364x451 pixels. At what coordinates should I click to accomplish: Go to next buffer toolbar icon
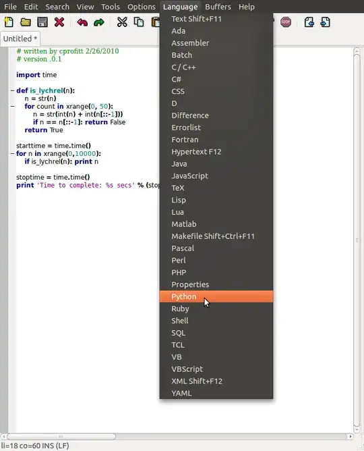(x=326, y=22)
